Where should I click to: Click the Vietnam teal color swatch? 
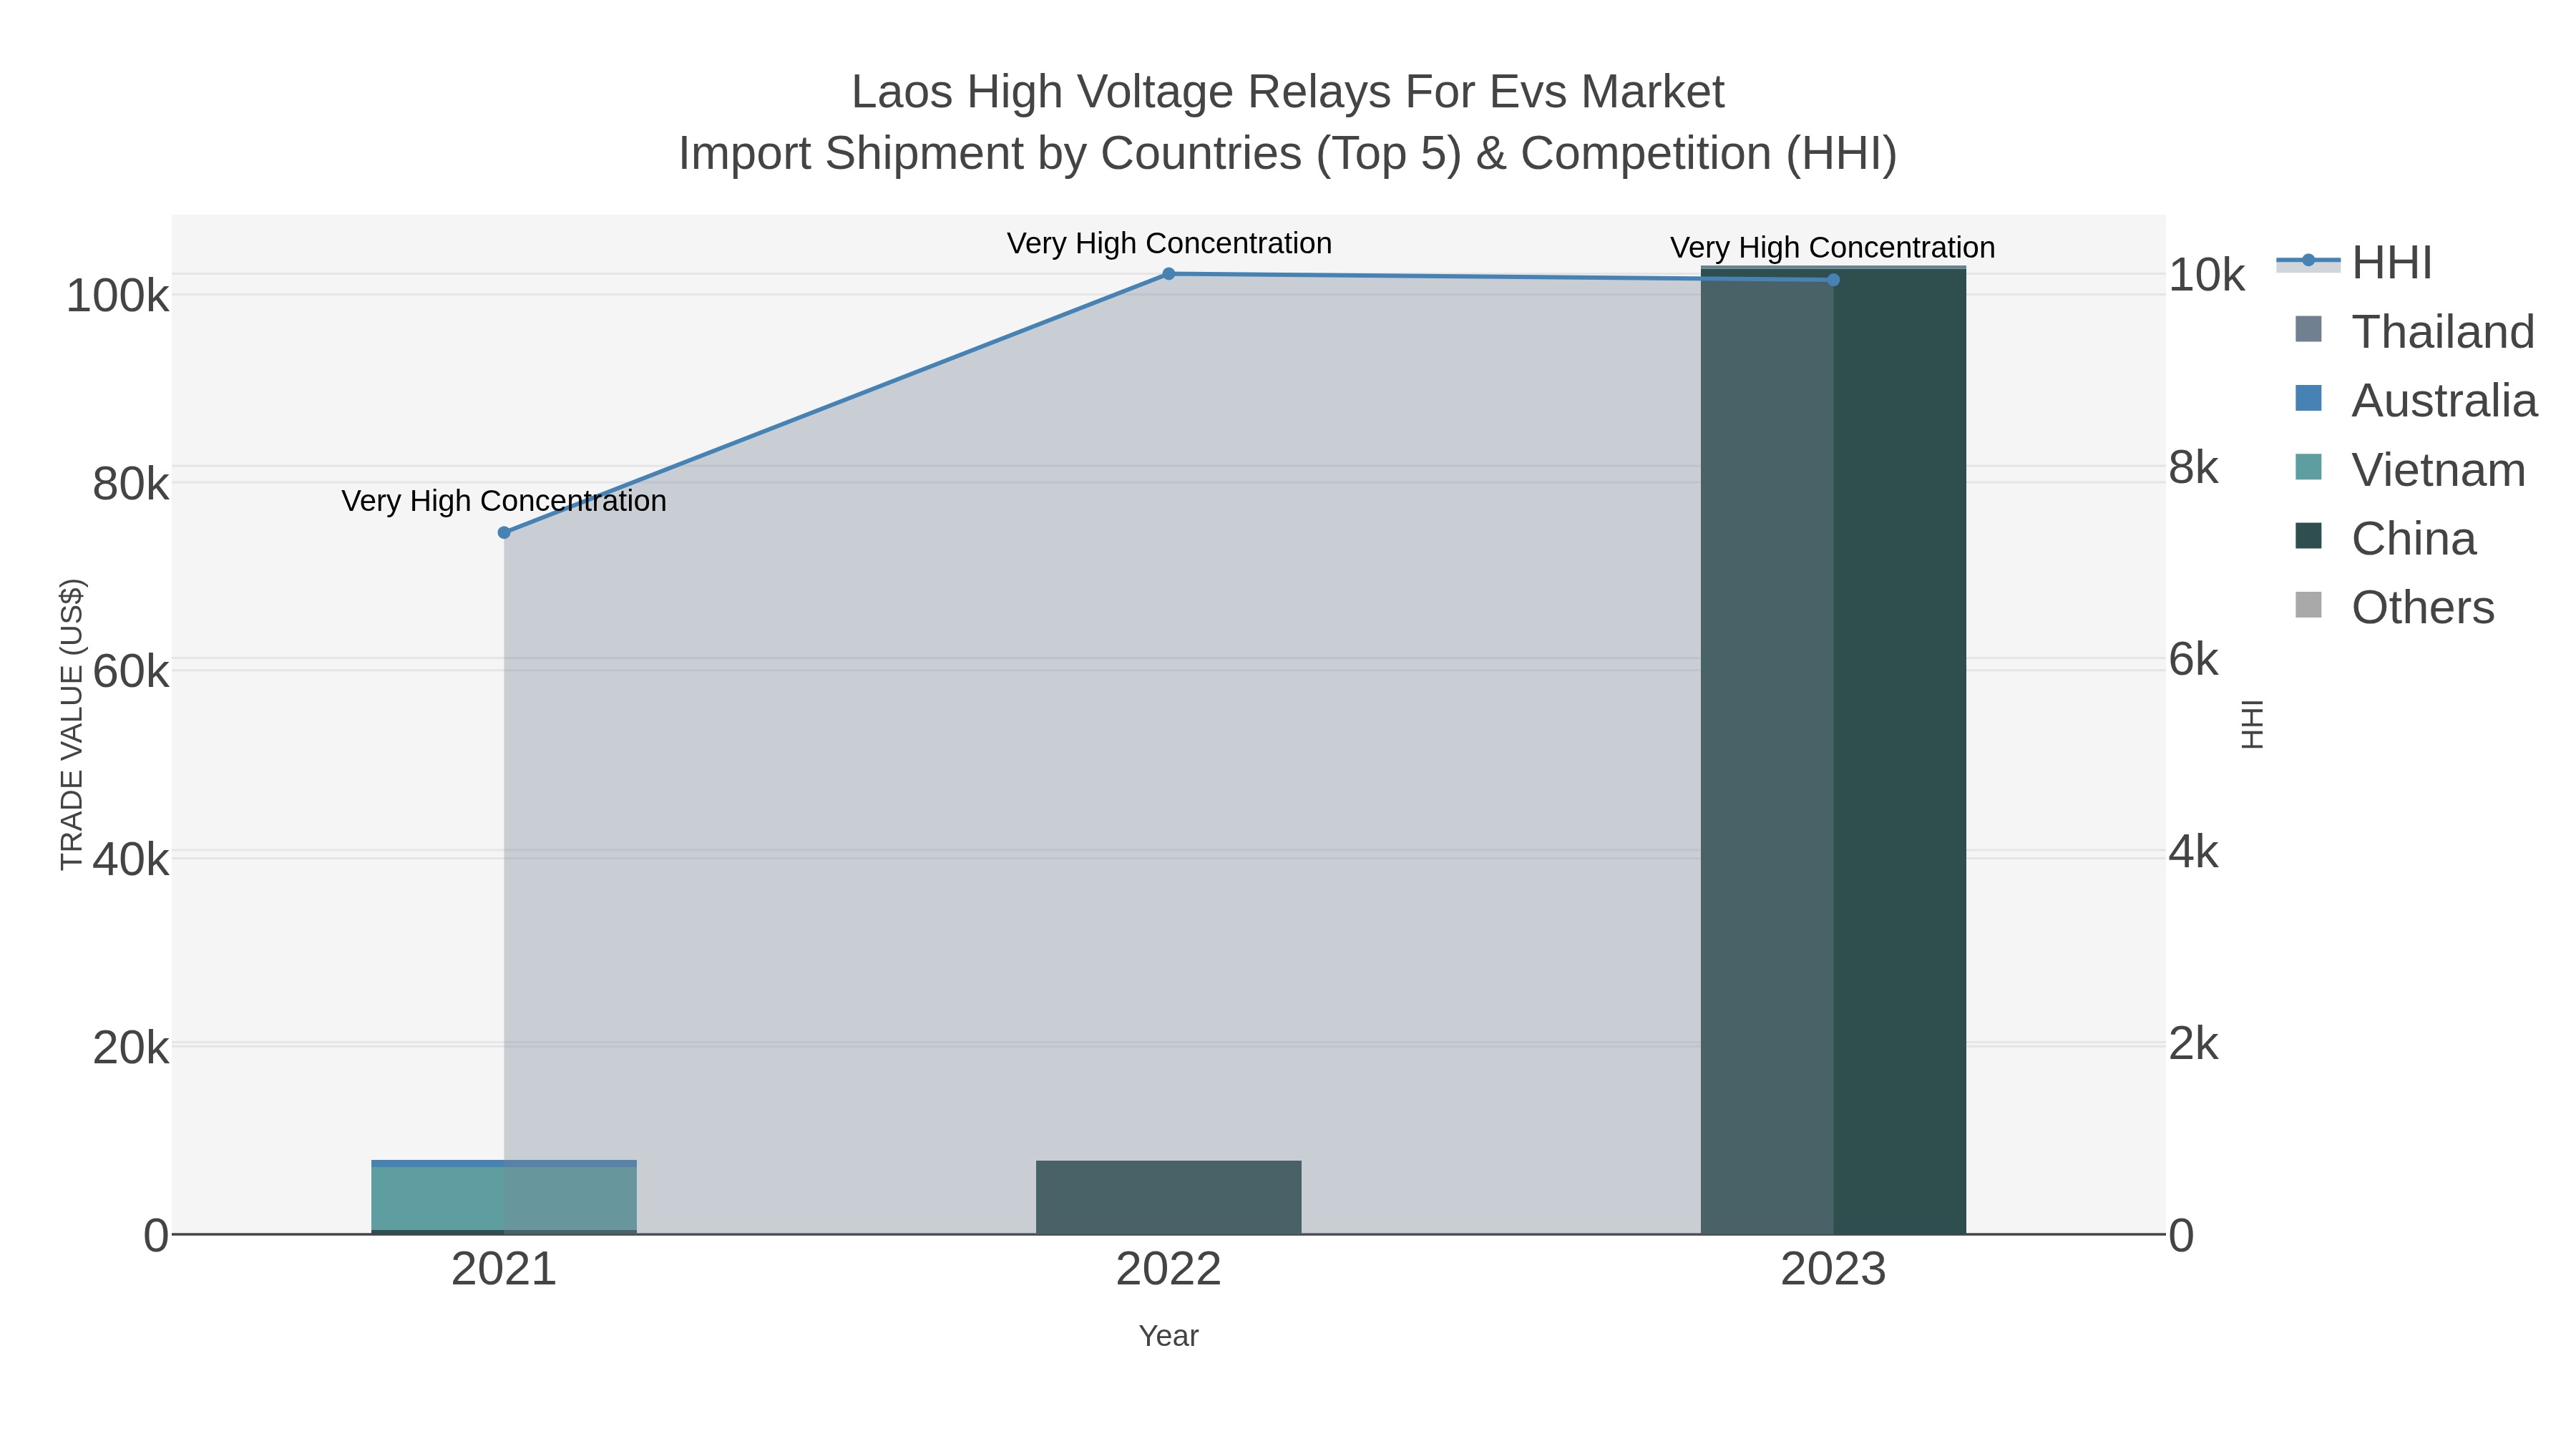(2308, 467)
